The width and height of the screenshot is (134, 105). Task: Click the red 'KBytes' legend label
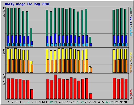click(131, 94)
